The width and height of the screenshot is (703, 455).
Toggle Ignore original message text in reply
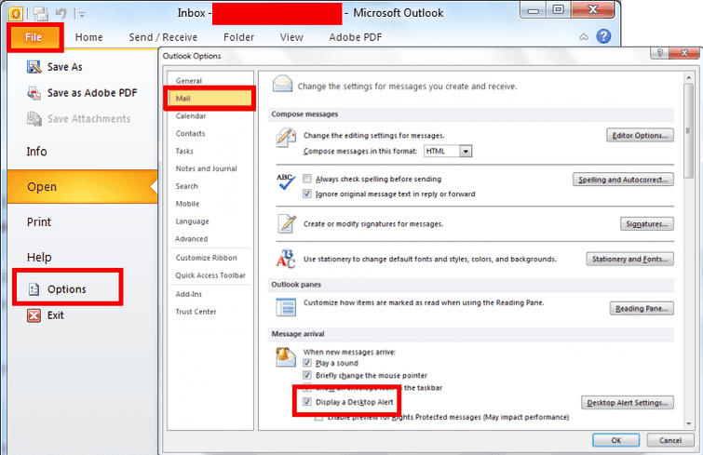click(307, 194)
